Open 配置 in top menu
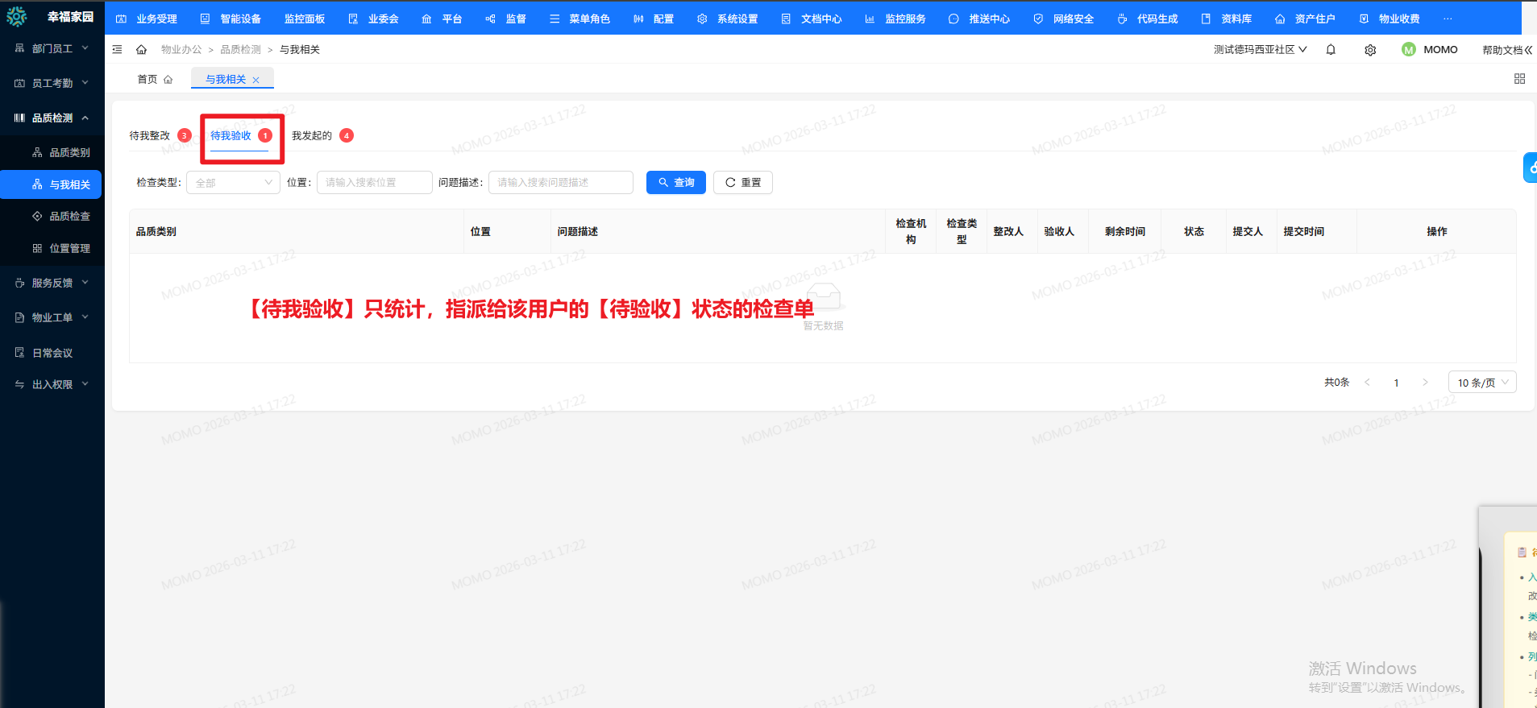1537x708 pixels. (x=654, y=19)
